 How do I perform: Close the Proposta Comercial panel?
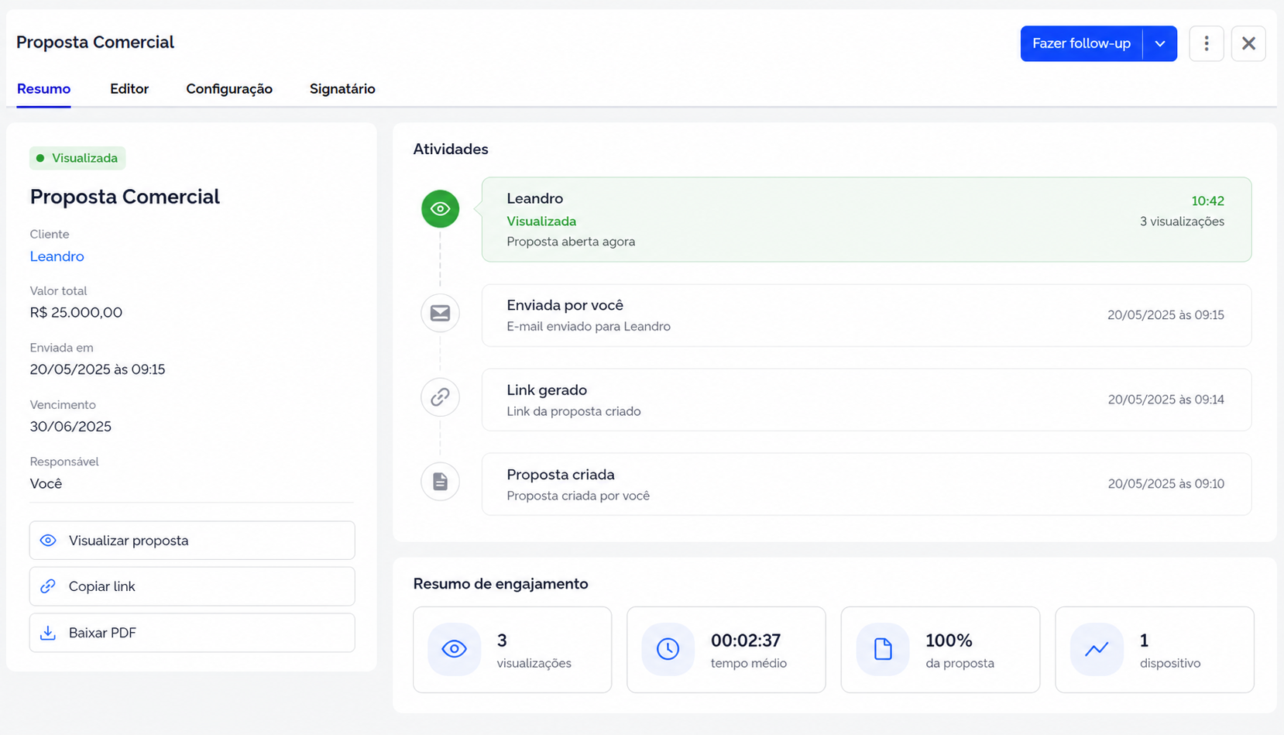tap(1248, 43)
